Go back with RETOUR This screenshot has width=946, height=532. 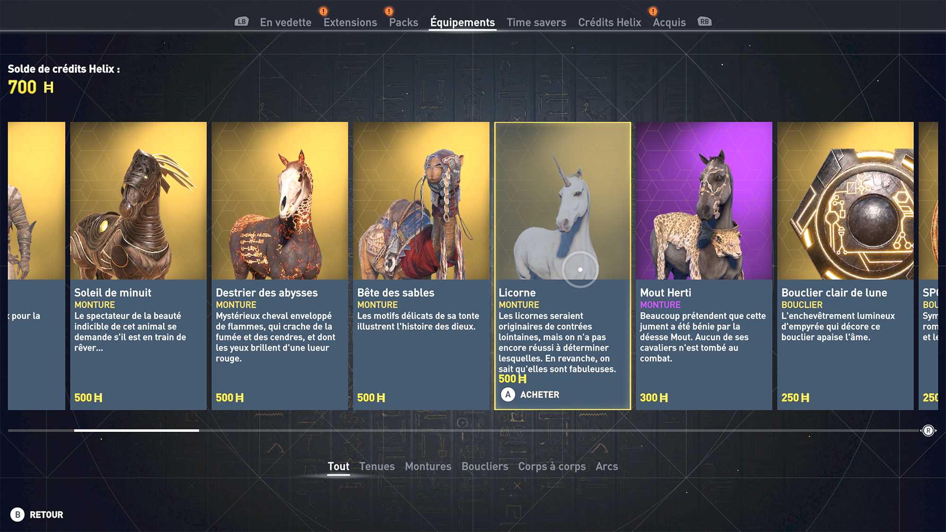click(46, 515)
